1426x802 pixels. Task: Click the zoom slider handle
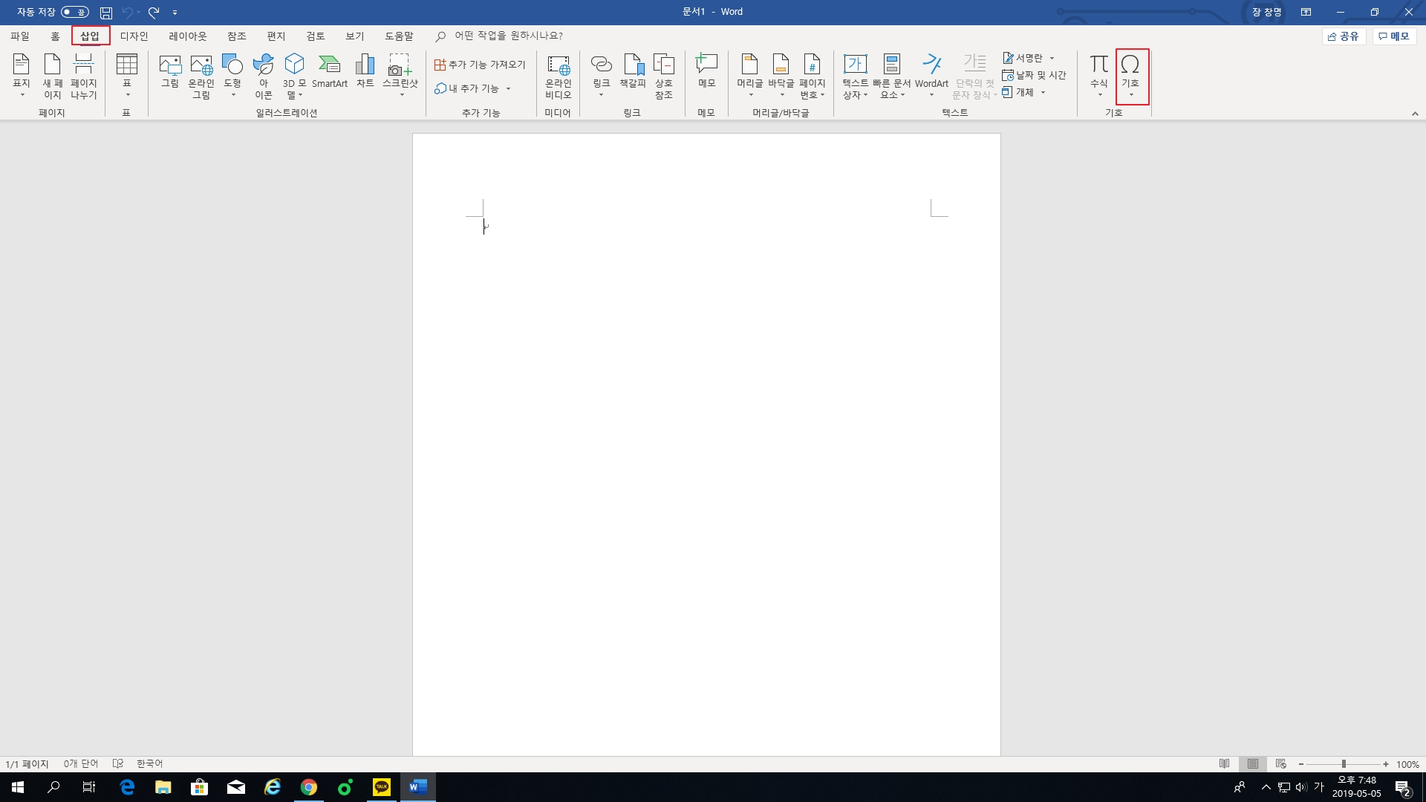1344,763
